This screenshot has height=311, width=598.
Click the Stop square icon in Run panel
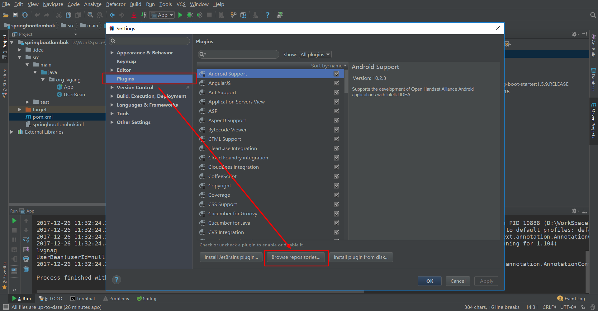(14, 230)
